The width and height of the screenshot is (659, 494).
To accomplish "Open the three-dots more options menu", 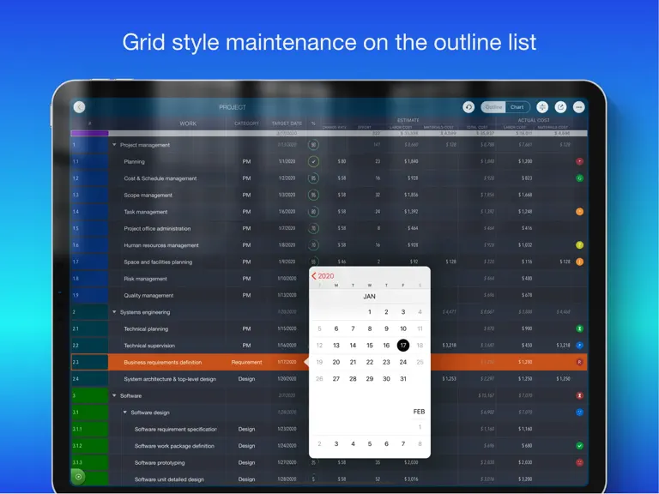I will [578, 107].
